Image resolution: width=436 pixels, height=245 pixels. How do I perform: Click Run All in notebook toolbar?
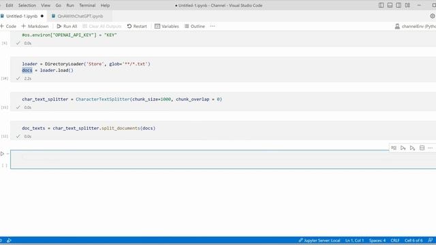point(67,26)
